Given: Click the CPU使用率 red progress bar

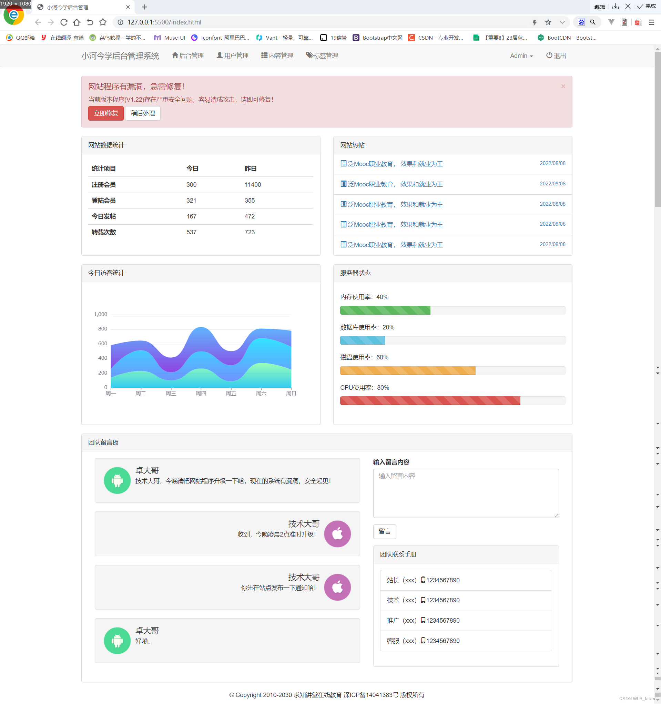Looking at the screenshot, I should click(430, 401).
